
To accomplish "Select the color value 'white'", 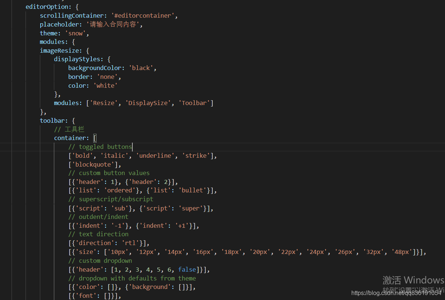I will coord(106,85).
